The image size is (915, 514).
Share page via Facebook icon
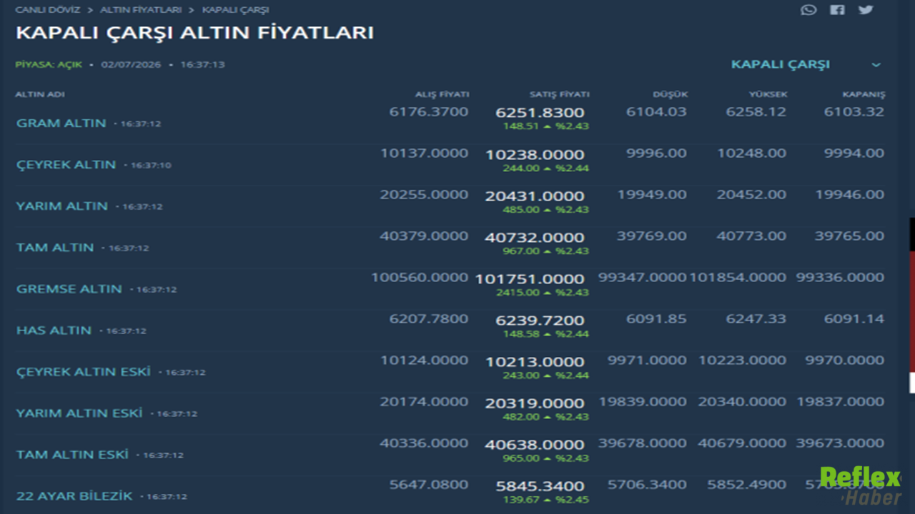[x=837, y=10]
